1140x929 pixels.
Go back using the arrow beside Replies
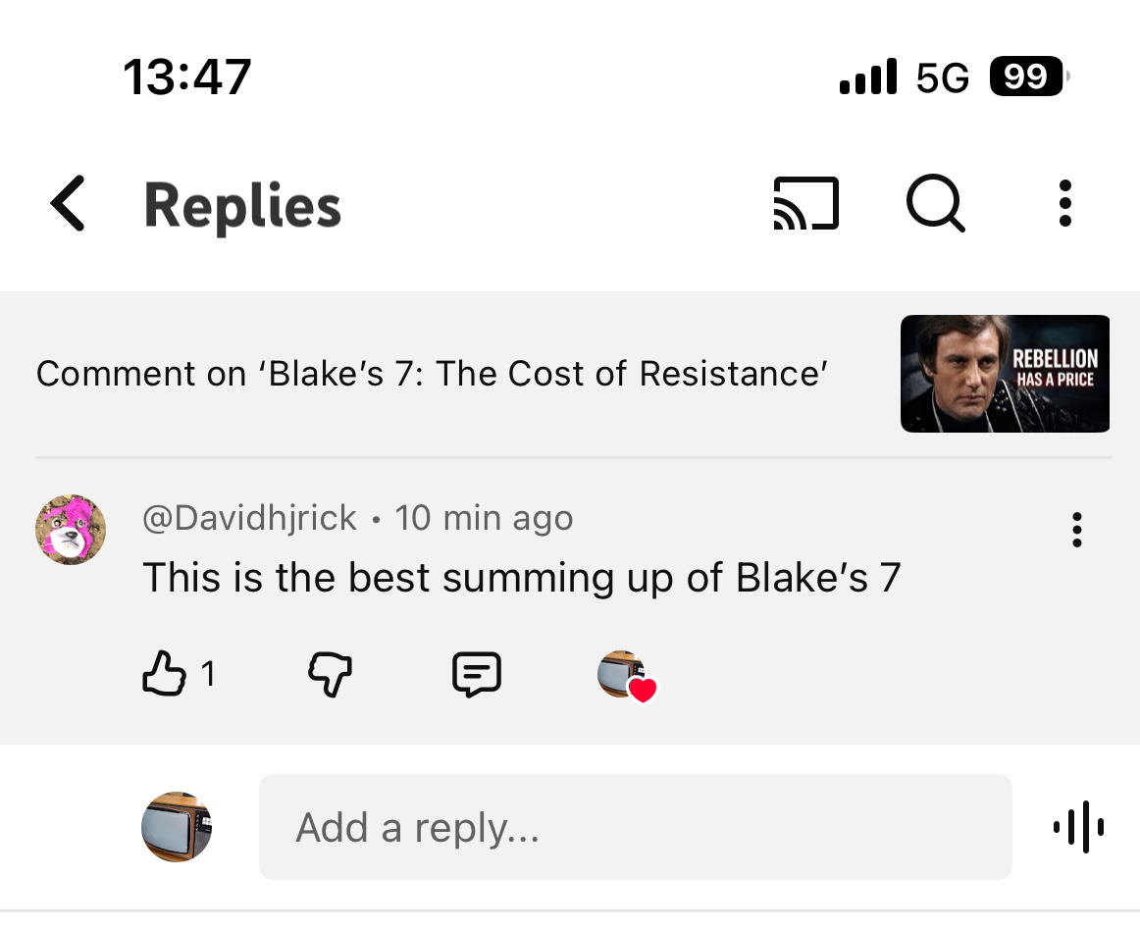[x=68, y=204]
